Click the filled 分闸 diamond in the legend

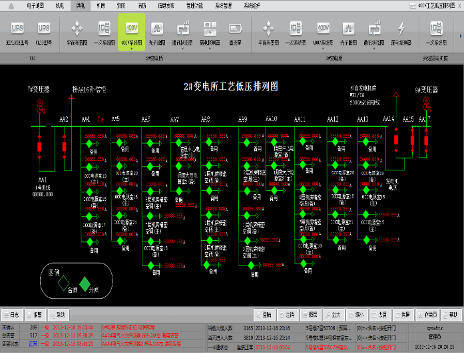point(85,283)
